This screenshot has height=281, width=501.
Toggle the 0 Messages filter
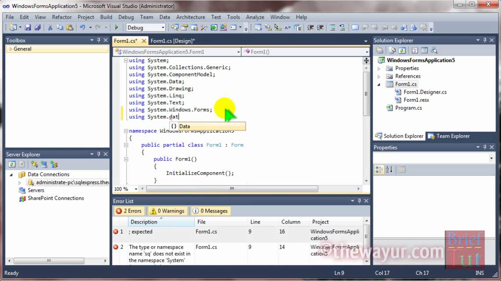pyautogui.click(x=210, y=211)
